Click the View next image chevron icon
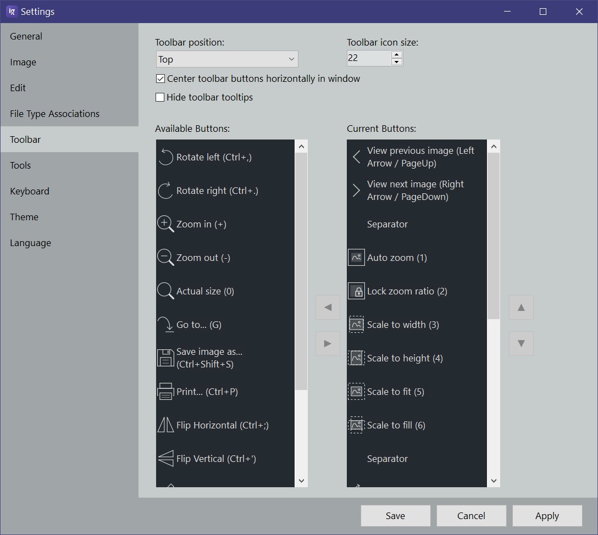 pos(357,191)
